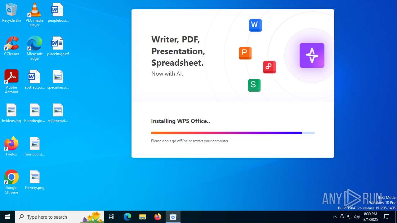Screen dimensions: 397x223
Task: Select the hievery.png file
Action: coord(34,180)
